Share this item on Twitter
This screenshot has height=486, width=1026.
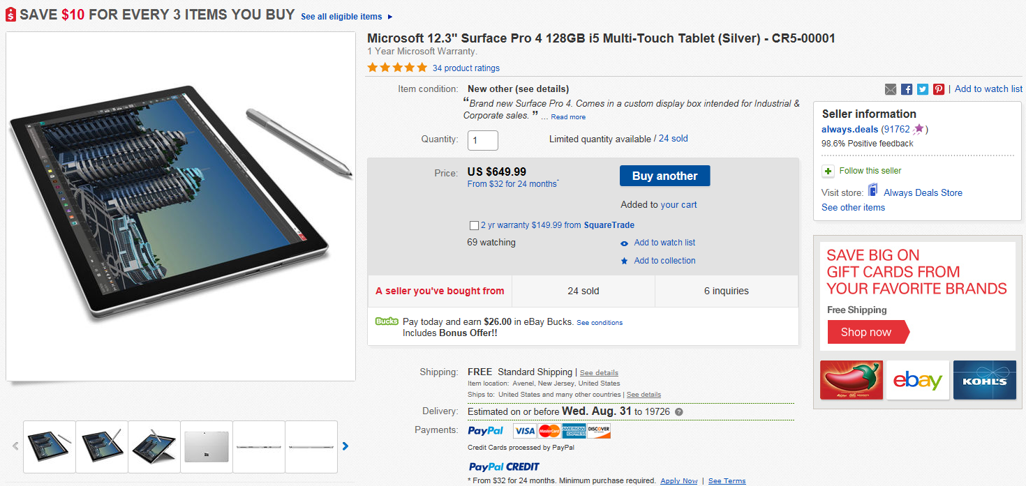pos(923,89)
